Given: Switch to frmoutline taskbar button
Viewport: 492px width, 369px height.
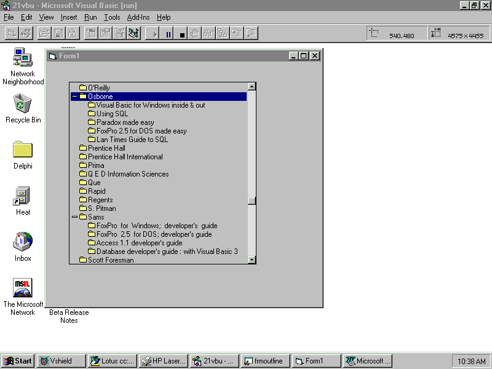Looking at the screenshot, I should (x=264, y=361).
